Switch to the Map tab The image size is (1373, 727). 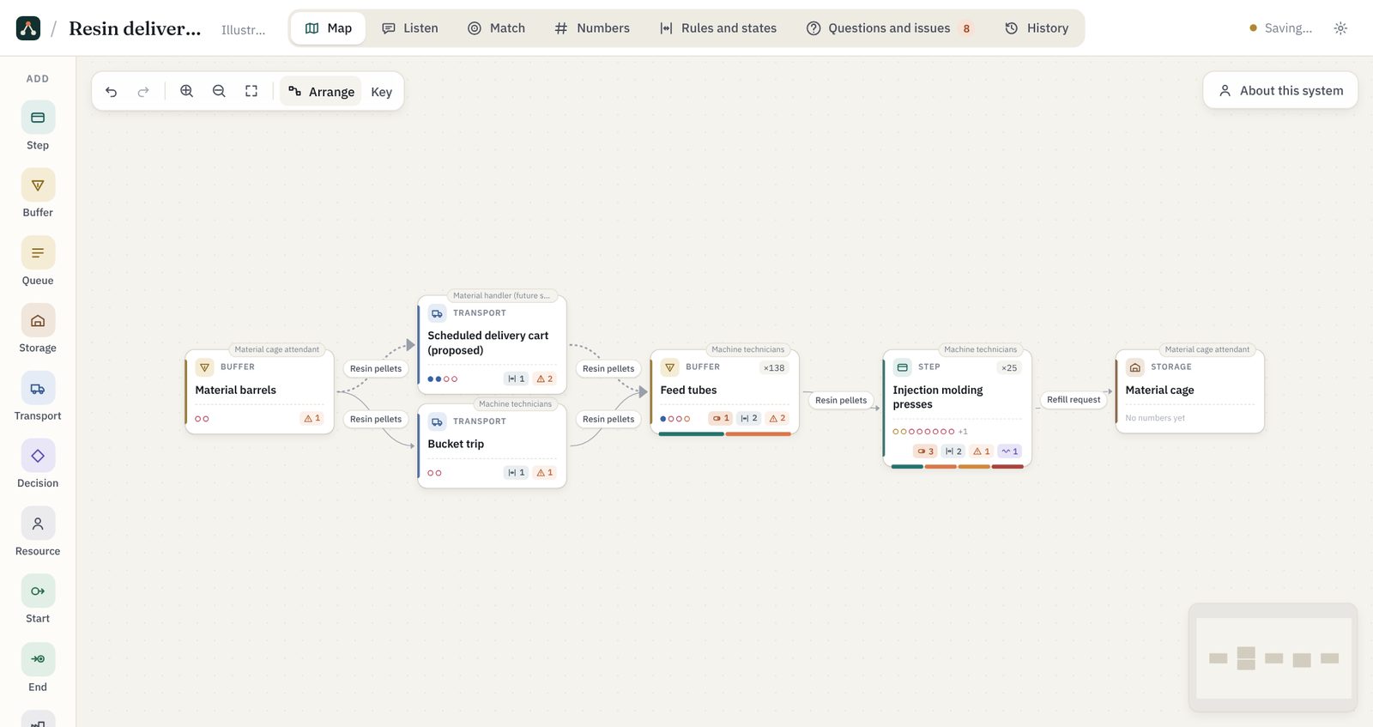329,28
